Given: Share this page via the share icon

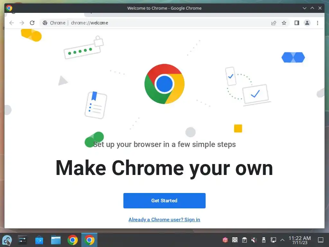Looking at the screenshot, I should point(274,23).
